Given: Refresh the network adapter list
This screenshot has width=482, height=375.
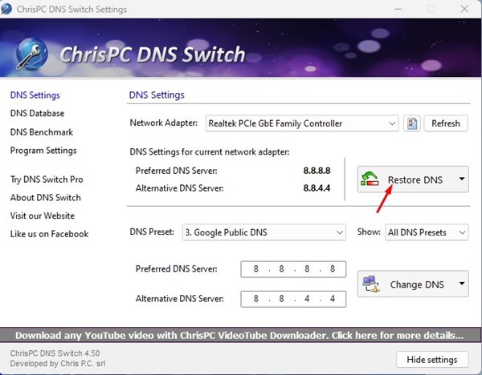Looking at the screenshot, I should coord(446,123).
